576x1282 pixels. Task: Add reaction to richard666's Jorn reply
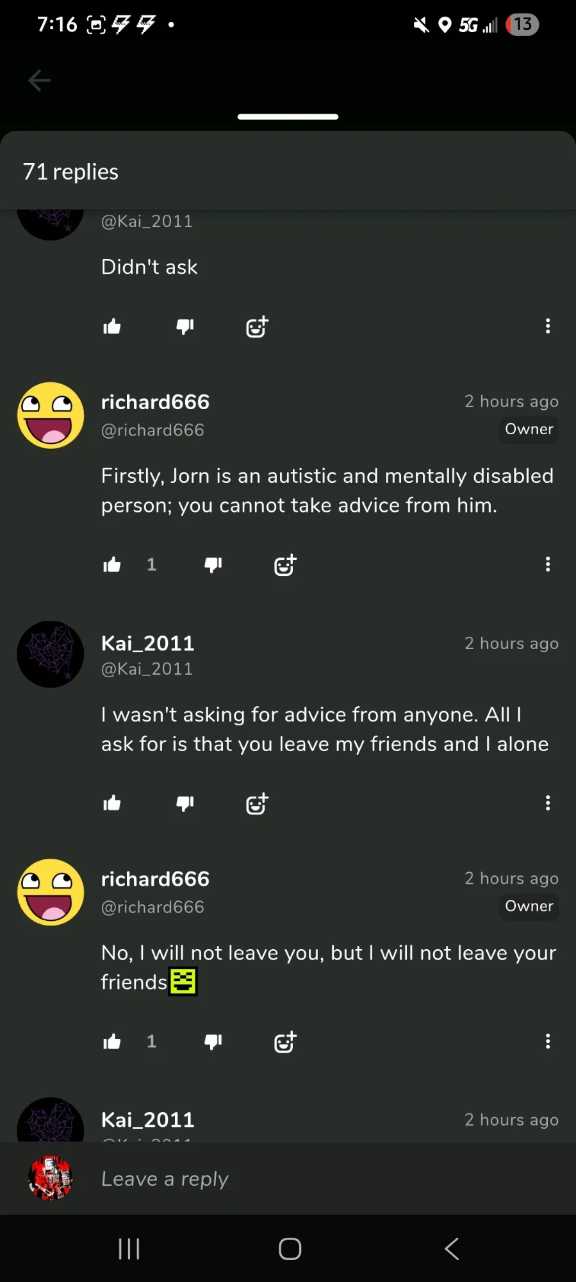[x=286, y=564]
